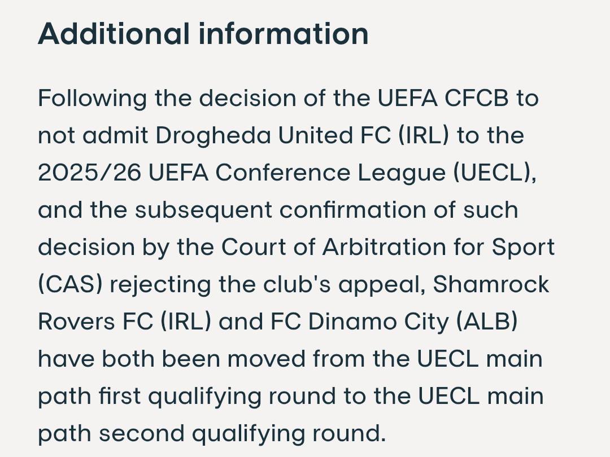The width and height of the screenshot is (610, 457).
Task: Click the words "UEFA CFCB"
Action: coord(443,98)
